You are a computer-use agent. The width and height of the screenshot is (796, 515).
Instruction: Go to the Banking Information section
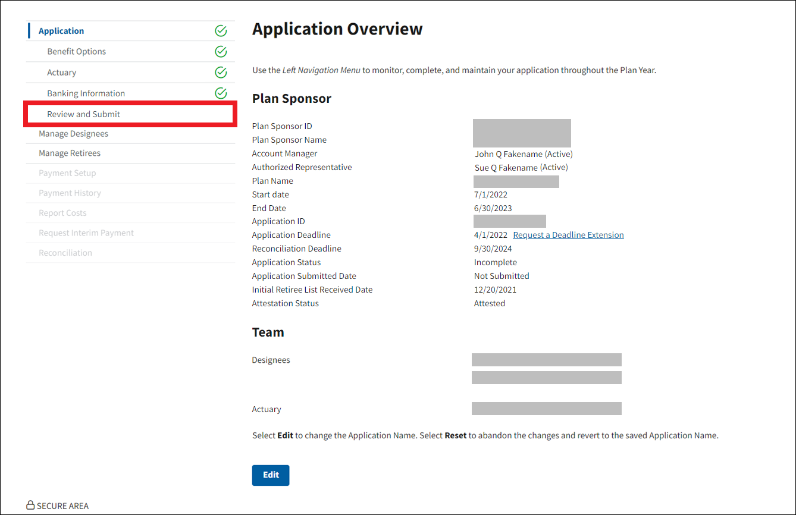86,93
